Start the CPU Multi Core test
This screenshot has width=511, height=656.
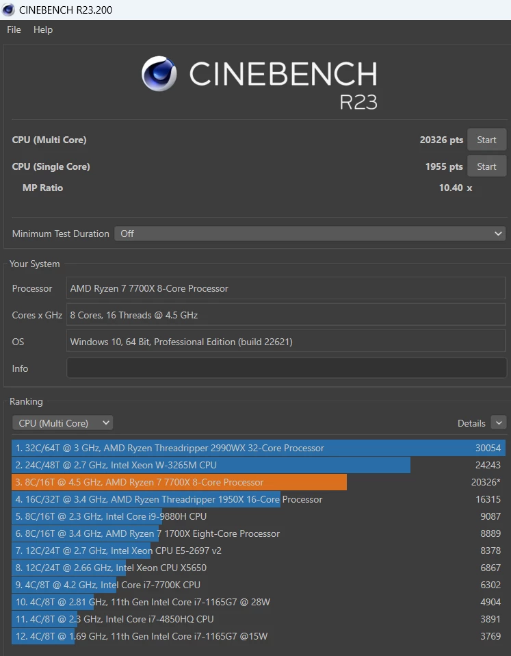click(x=486, y=140)
